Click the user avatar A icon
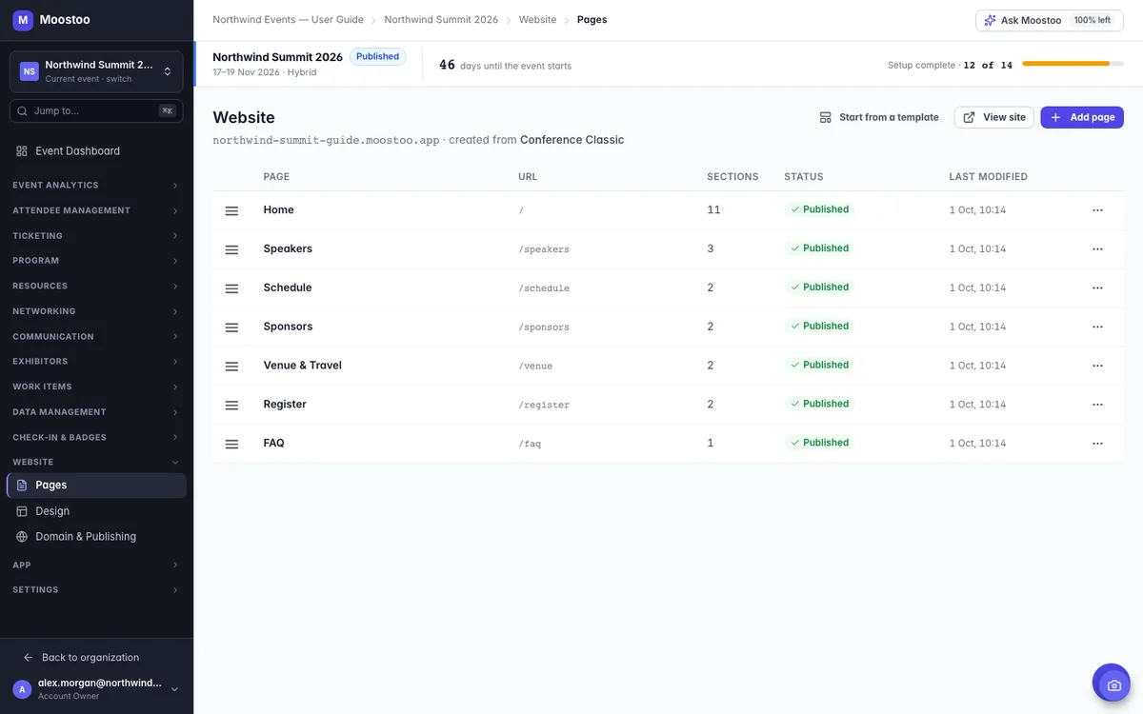 pos(22,689)
